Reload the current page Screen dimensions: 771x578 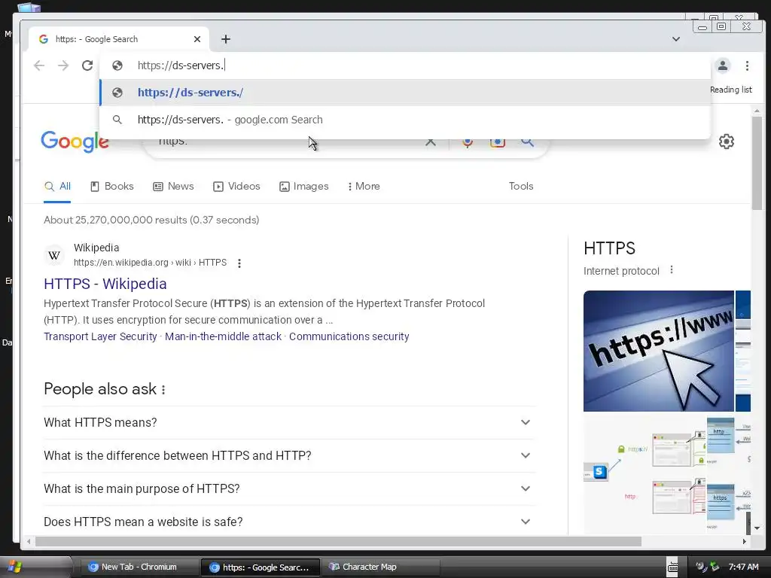[87, 65]
